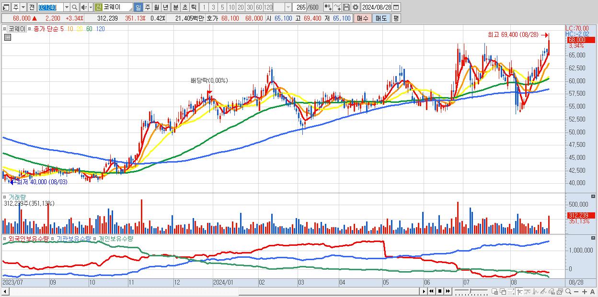Click the fast-forward button in the bottom bar

click(x=448, y=291)
